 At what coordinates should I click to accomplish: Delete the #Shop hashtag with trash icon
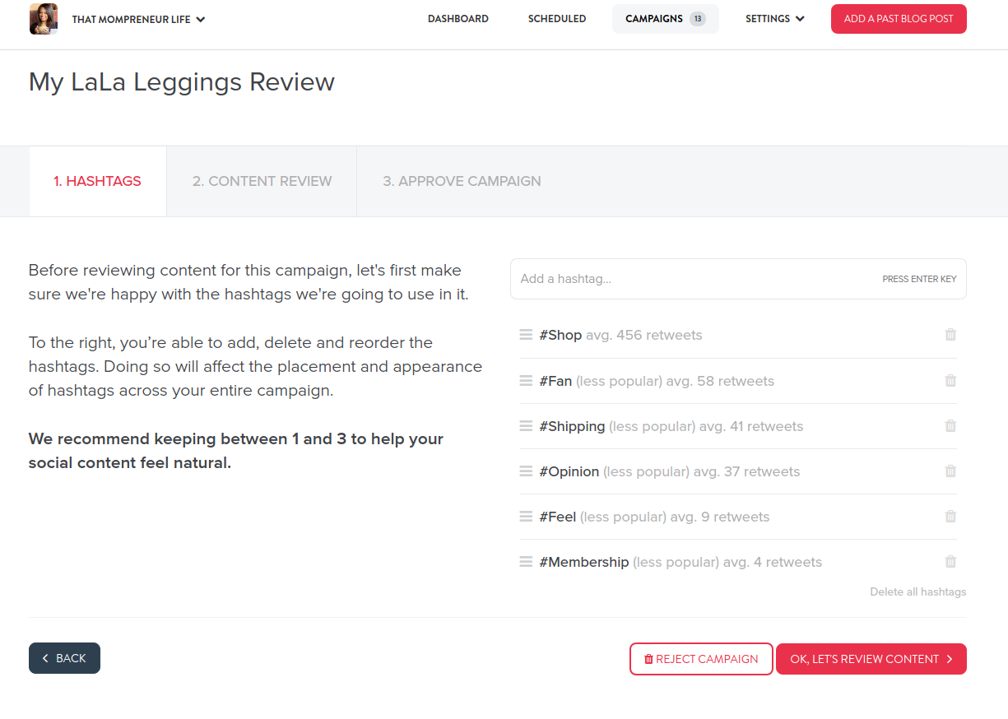(x=950, y=335)
